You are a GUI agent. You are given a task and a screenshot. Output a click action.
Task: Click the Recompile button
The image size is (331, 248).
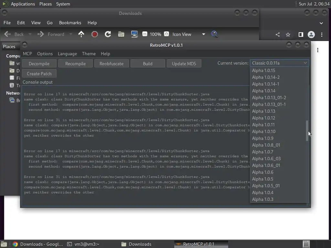coord(75,64)
